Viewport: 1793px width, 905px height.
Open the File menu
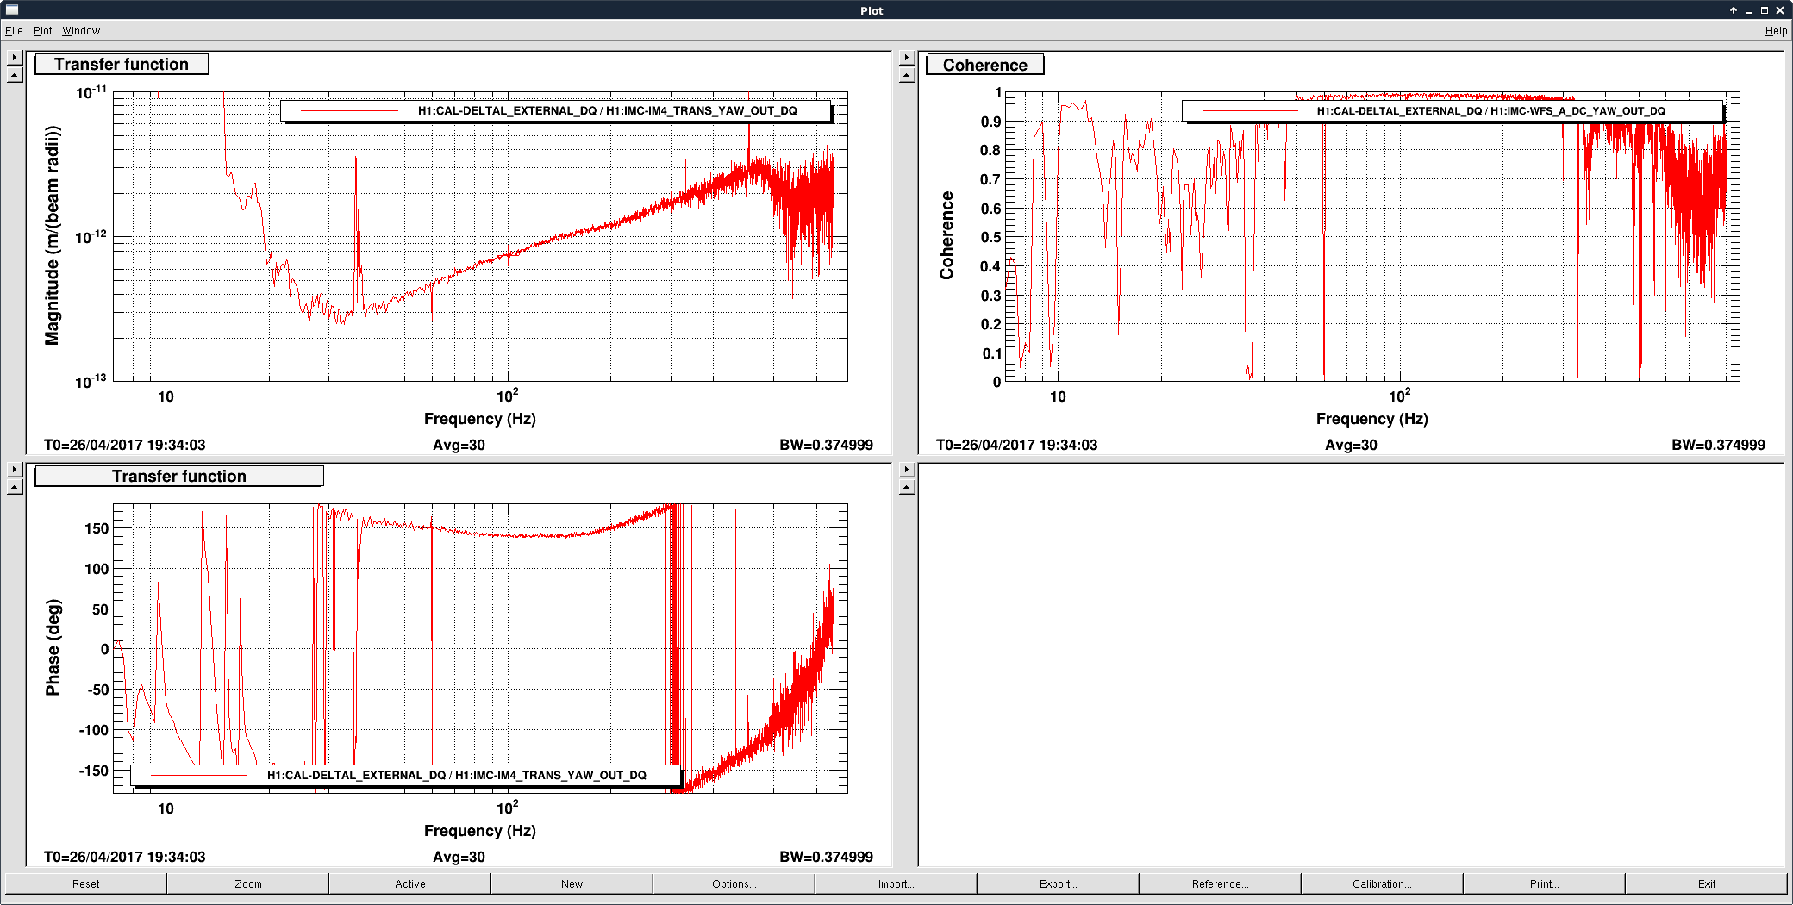pyautogui.click(x=14, y=31)
